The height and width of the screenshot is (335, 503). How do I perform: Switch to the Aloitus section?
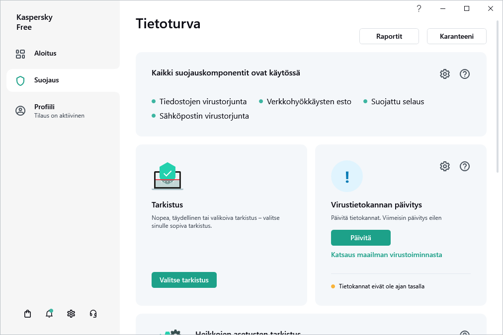[x=45, y=53]
